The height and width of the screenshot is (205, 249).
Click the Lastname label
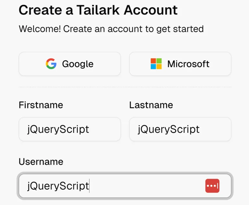click(151, 105)
